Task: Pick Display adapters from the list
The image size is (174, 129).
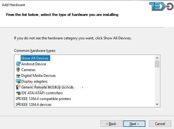Action: click(34, 81)
